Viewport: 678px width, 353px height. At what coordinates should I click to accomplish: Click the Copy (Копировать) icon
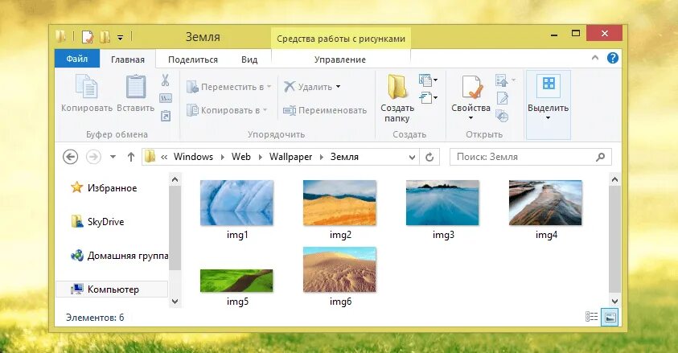(87, 86)
